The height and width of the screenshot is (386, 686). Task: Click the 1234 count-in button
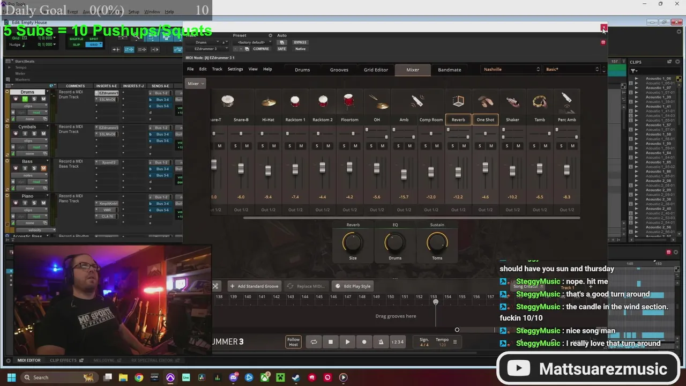click(397, 342)
